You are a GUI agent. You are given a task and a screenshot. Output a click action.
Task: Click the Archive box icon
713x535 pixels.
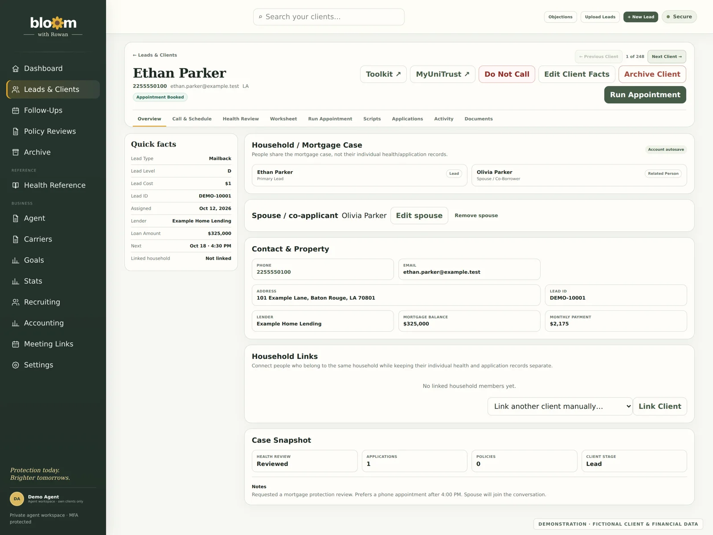(x=16, y=152)
